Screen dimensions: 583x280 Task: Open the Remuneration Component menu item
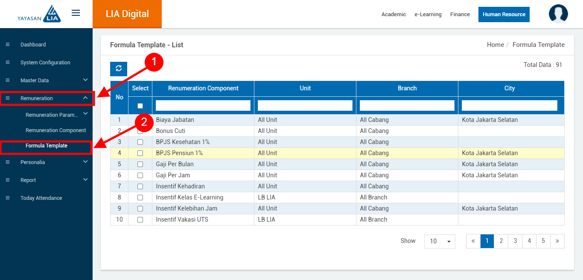pos(55,130)
